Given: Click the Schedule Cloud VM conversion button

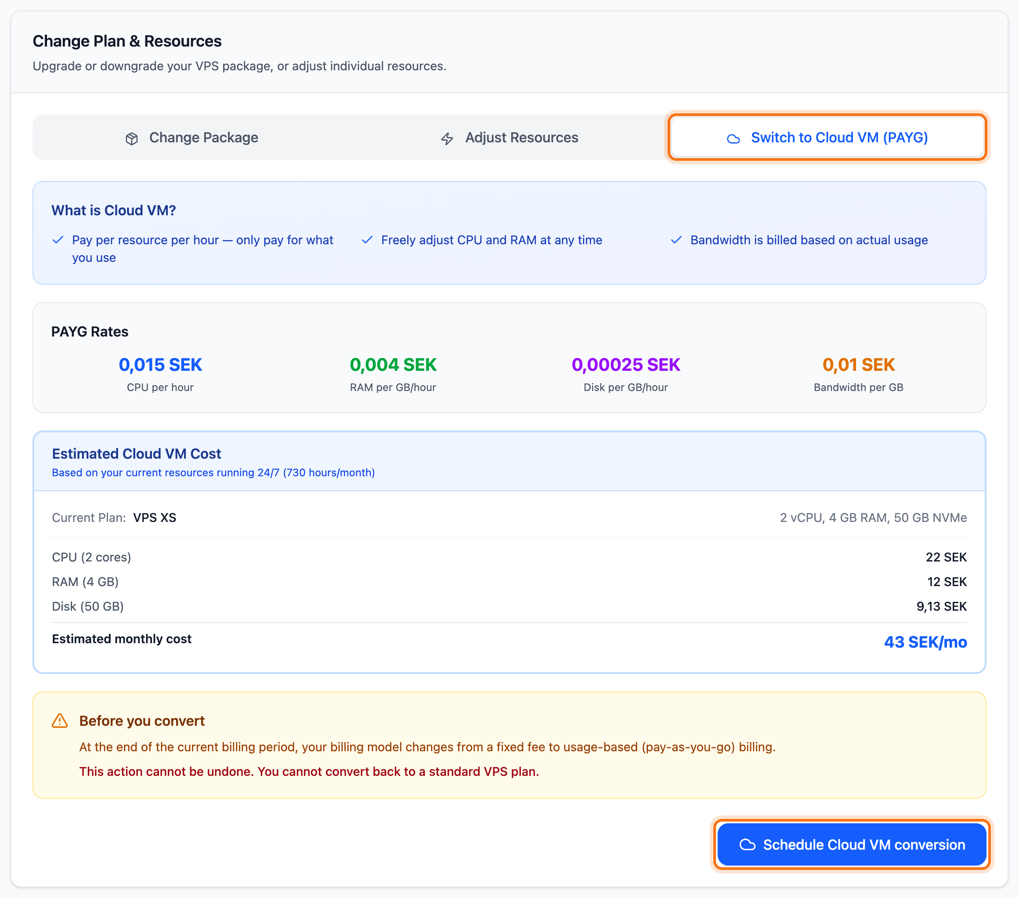Looking at the screenshot, I should point(852,845).
